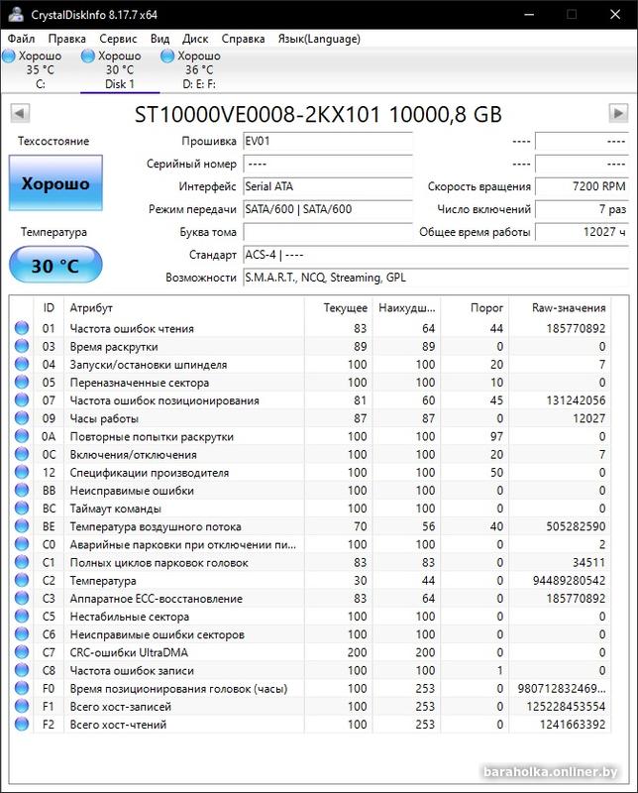Click status orb of attribute 01
This screenshot has height=793, width=638.
coord(22,328)
